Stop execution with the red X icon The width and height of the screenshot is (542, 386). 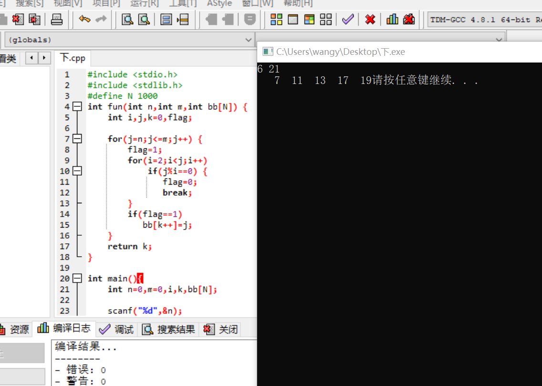(370, 20)
